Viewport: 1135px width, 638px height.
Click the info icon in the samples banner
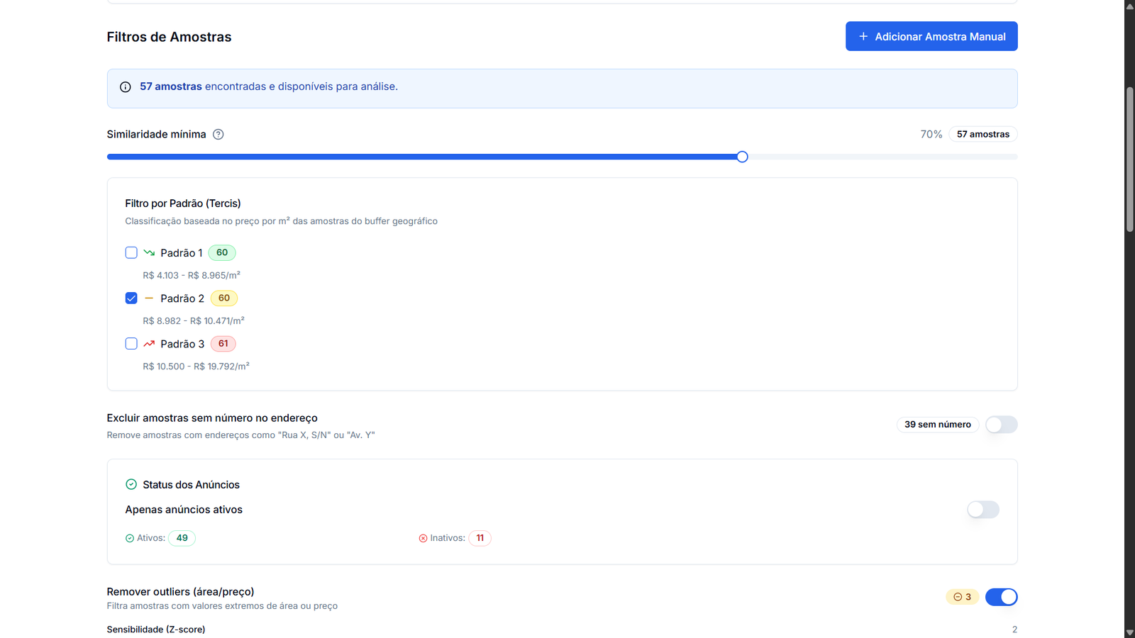point(126,87)
